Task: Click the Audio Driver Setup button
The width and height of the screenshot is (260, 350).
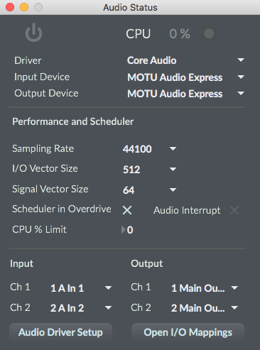Action: (x=60, y=332)
